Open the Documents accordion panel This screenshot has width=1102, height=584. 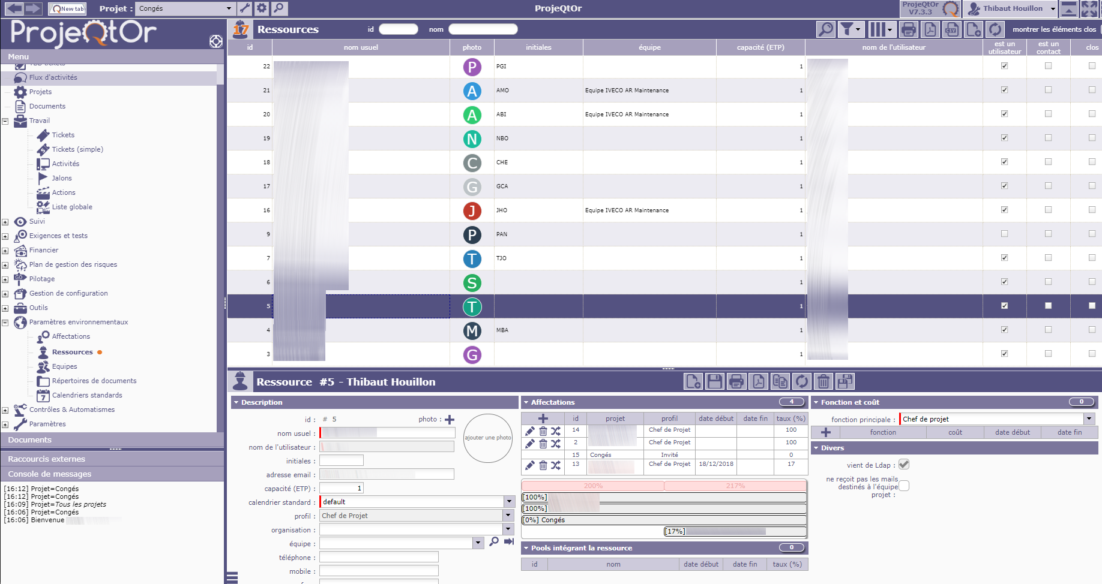pos(112,439)
